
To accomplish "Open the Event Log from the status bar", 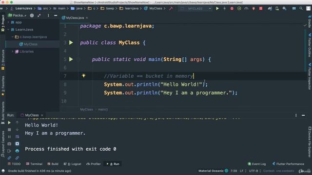I will click(x=257, y=164).
